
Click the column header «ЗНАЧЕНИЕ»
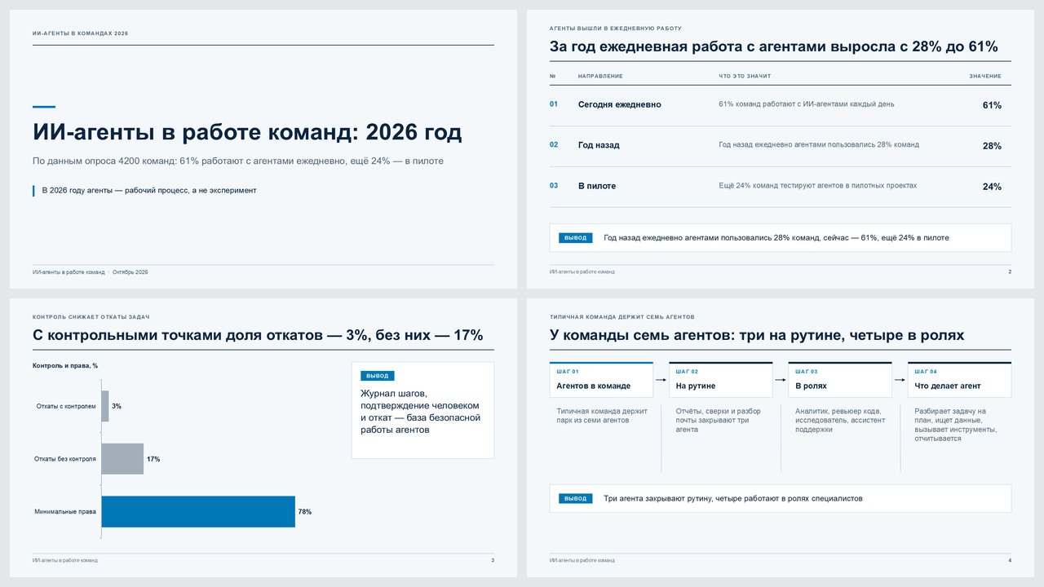click(985, 77)
